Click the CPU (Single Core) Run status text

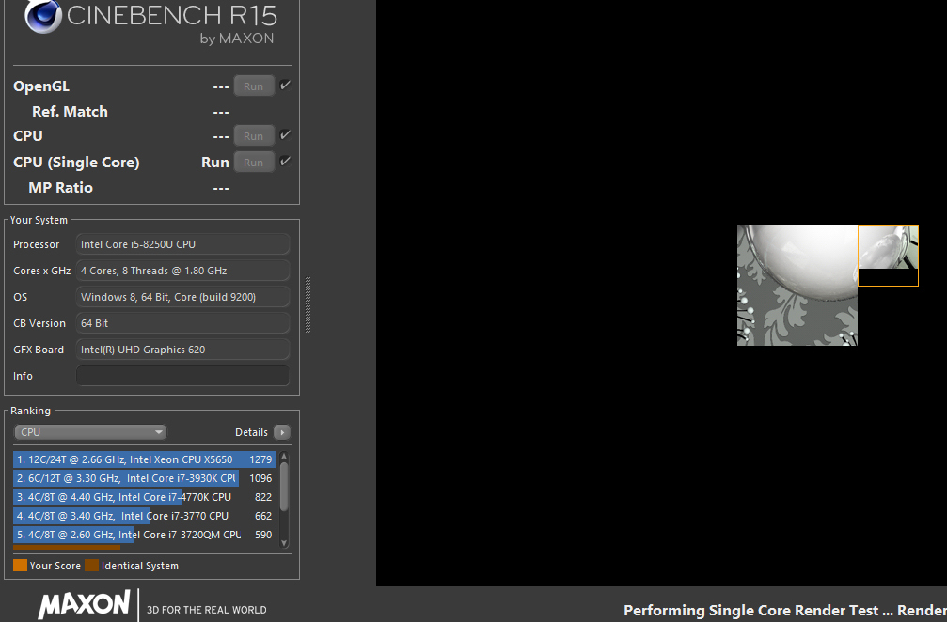click(215, 162)
